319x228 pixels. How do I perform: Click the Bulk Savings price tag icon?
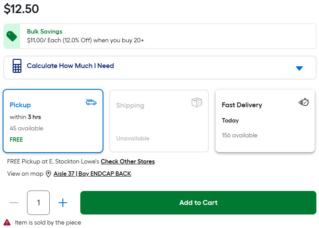12,36
